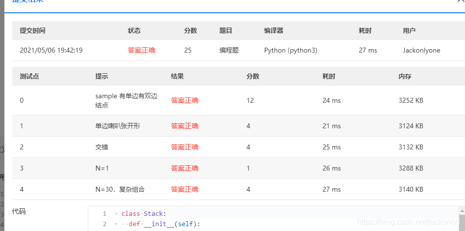Viewport: 465px width, 231px height.
Task: Click 答案正确 result for test point 2
Action: (x=184, y=147)
